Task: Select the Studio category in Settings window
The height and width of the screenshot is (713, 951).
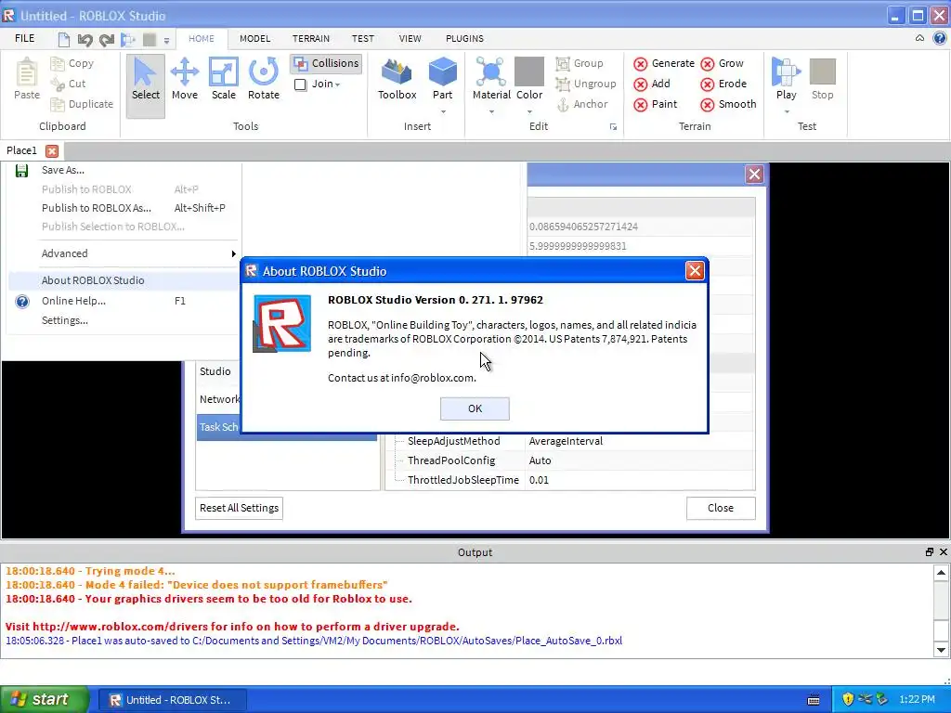Action: [215, 371]
